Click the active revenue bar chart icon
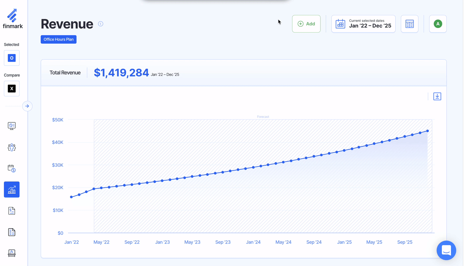 (12, 189)
